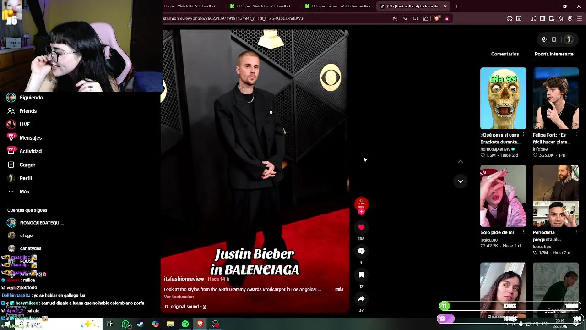Switch to the Comentarios tab
This screenshot has height=330, width=586.
pos(505,54)
